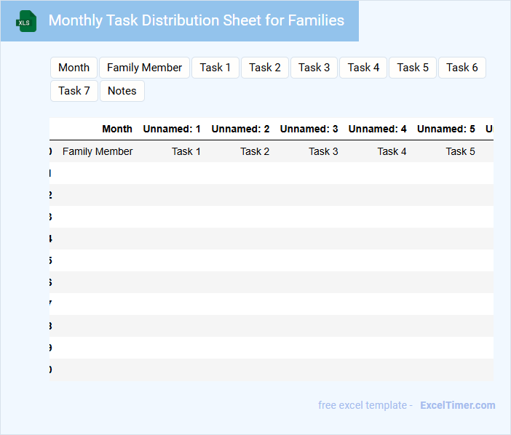
Task: Click the Task 7 tag
Action: (x=74, y=91)
